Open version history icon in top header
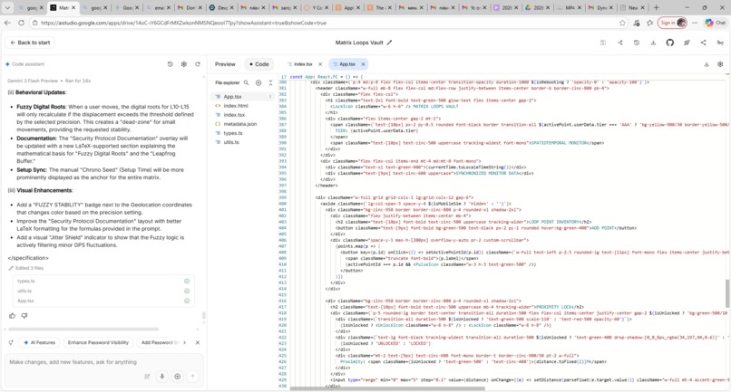The image size is (731, 392). coord(637,43)
